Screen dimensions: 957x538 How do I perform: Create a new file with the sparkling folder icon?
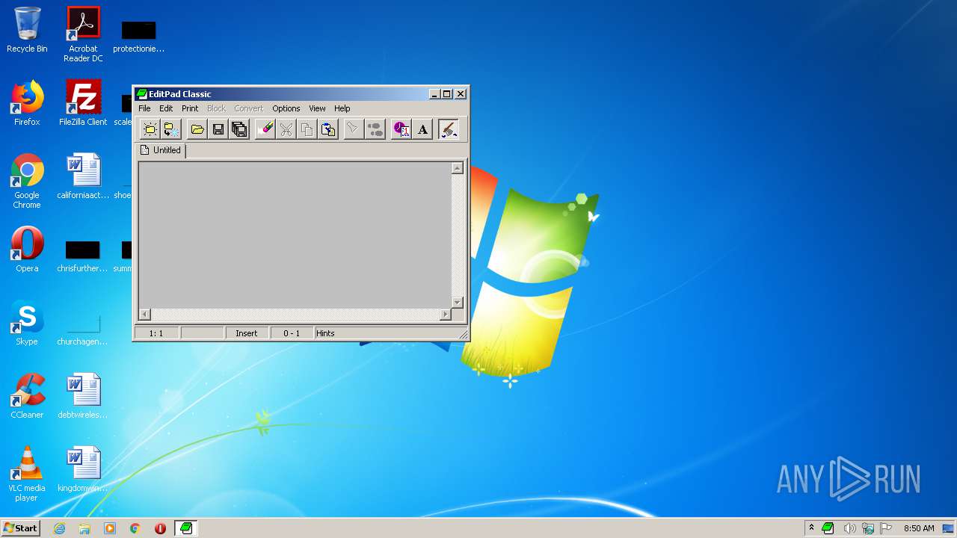click(x=150, y=129)
